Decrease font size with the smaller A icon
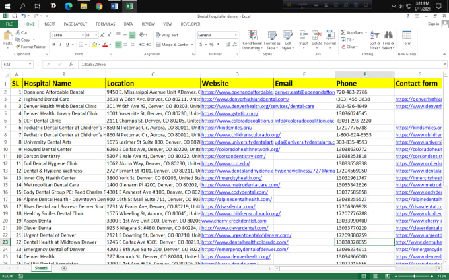Screen dimensions: 449x280 109,35
